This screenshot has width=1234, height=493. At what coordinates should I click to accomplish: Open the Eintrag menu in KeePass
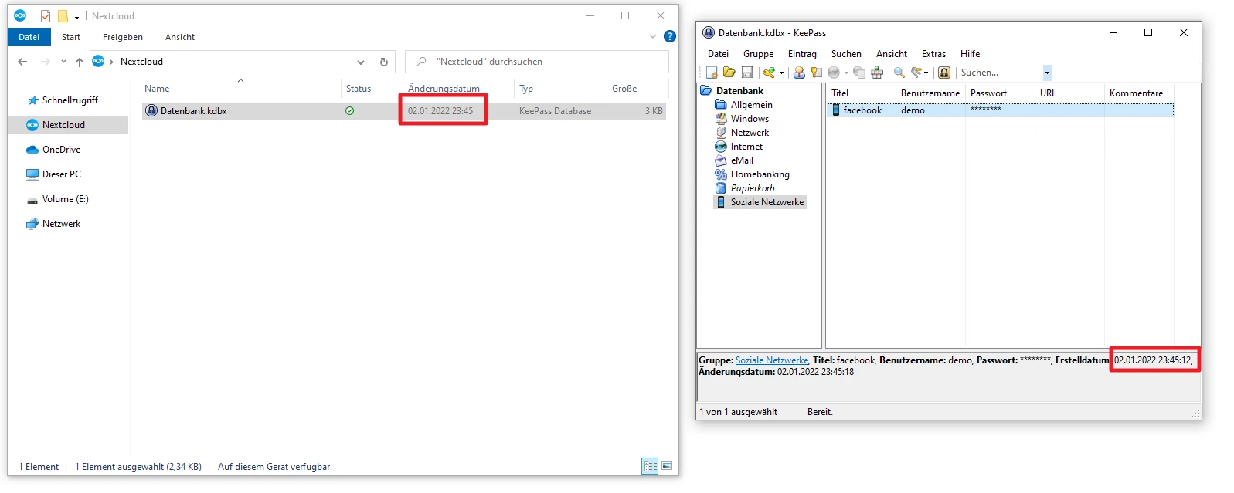click(802, 54)
